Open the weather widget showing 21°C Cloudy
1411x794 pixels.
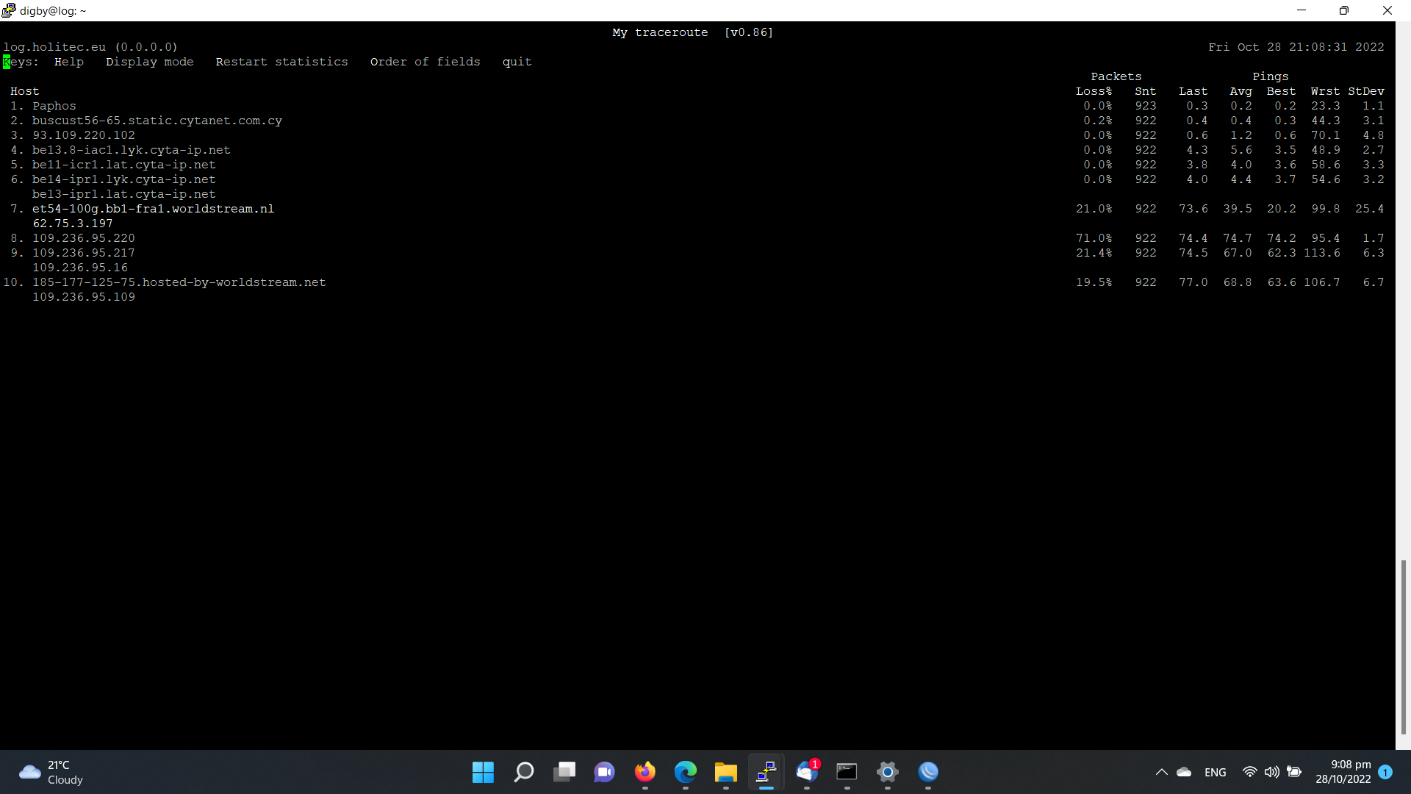pos(51,772)
